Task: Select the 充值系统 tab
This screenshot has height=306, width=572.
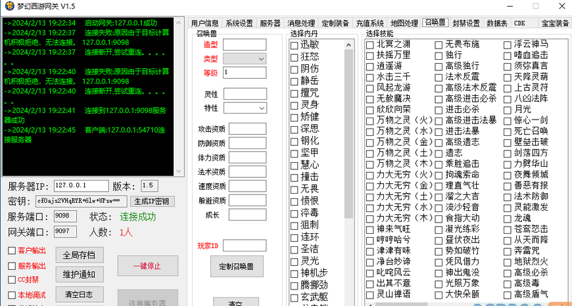Action: (x=369, y=24)
